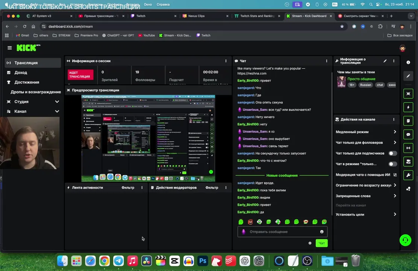Click the Новые сообщения divider in chat
This screenshot has width=418, height=271.
(x=282, y=175)
